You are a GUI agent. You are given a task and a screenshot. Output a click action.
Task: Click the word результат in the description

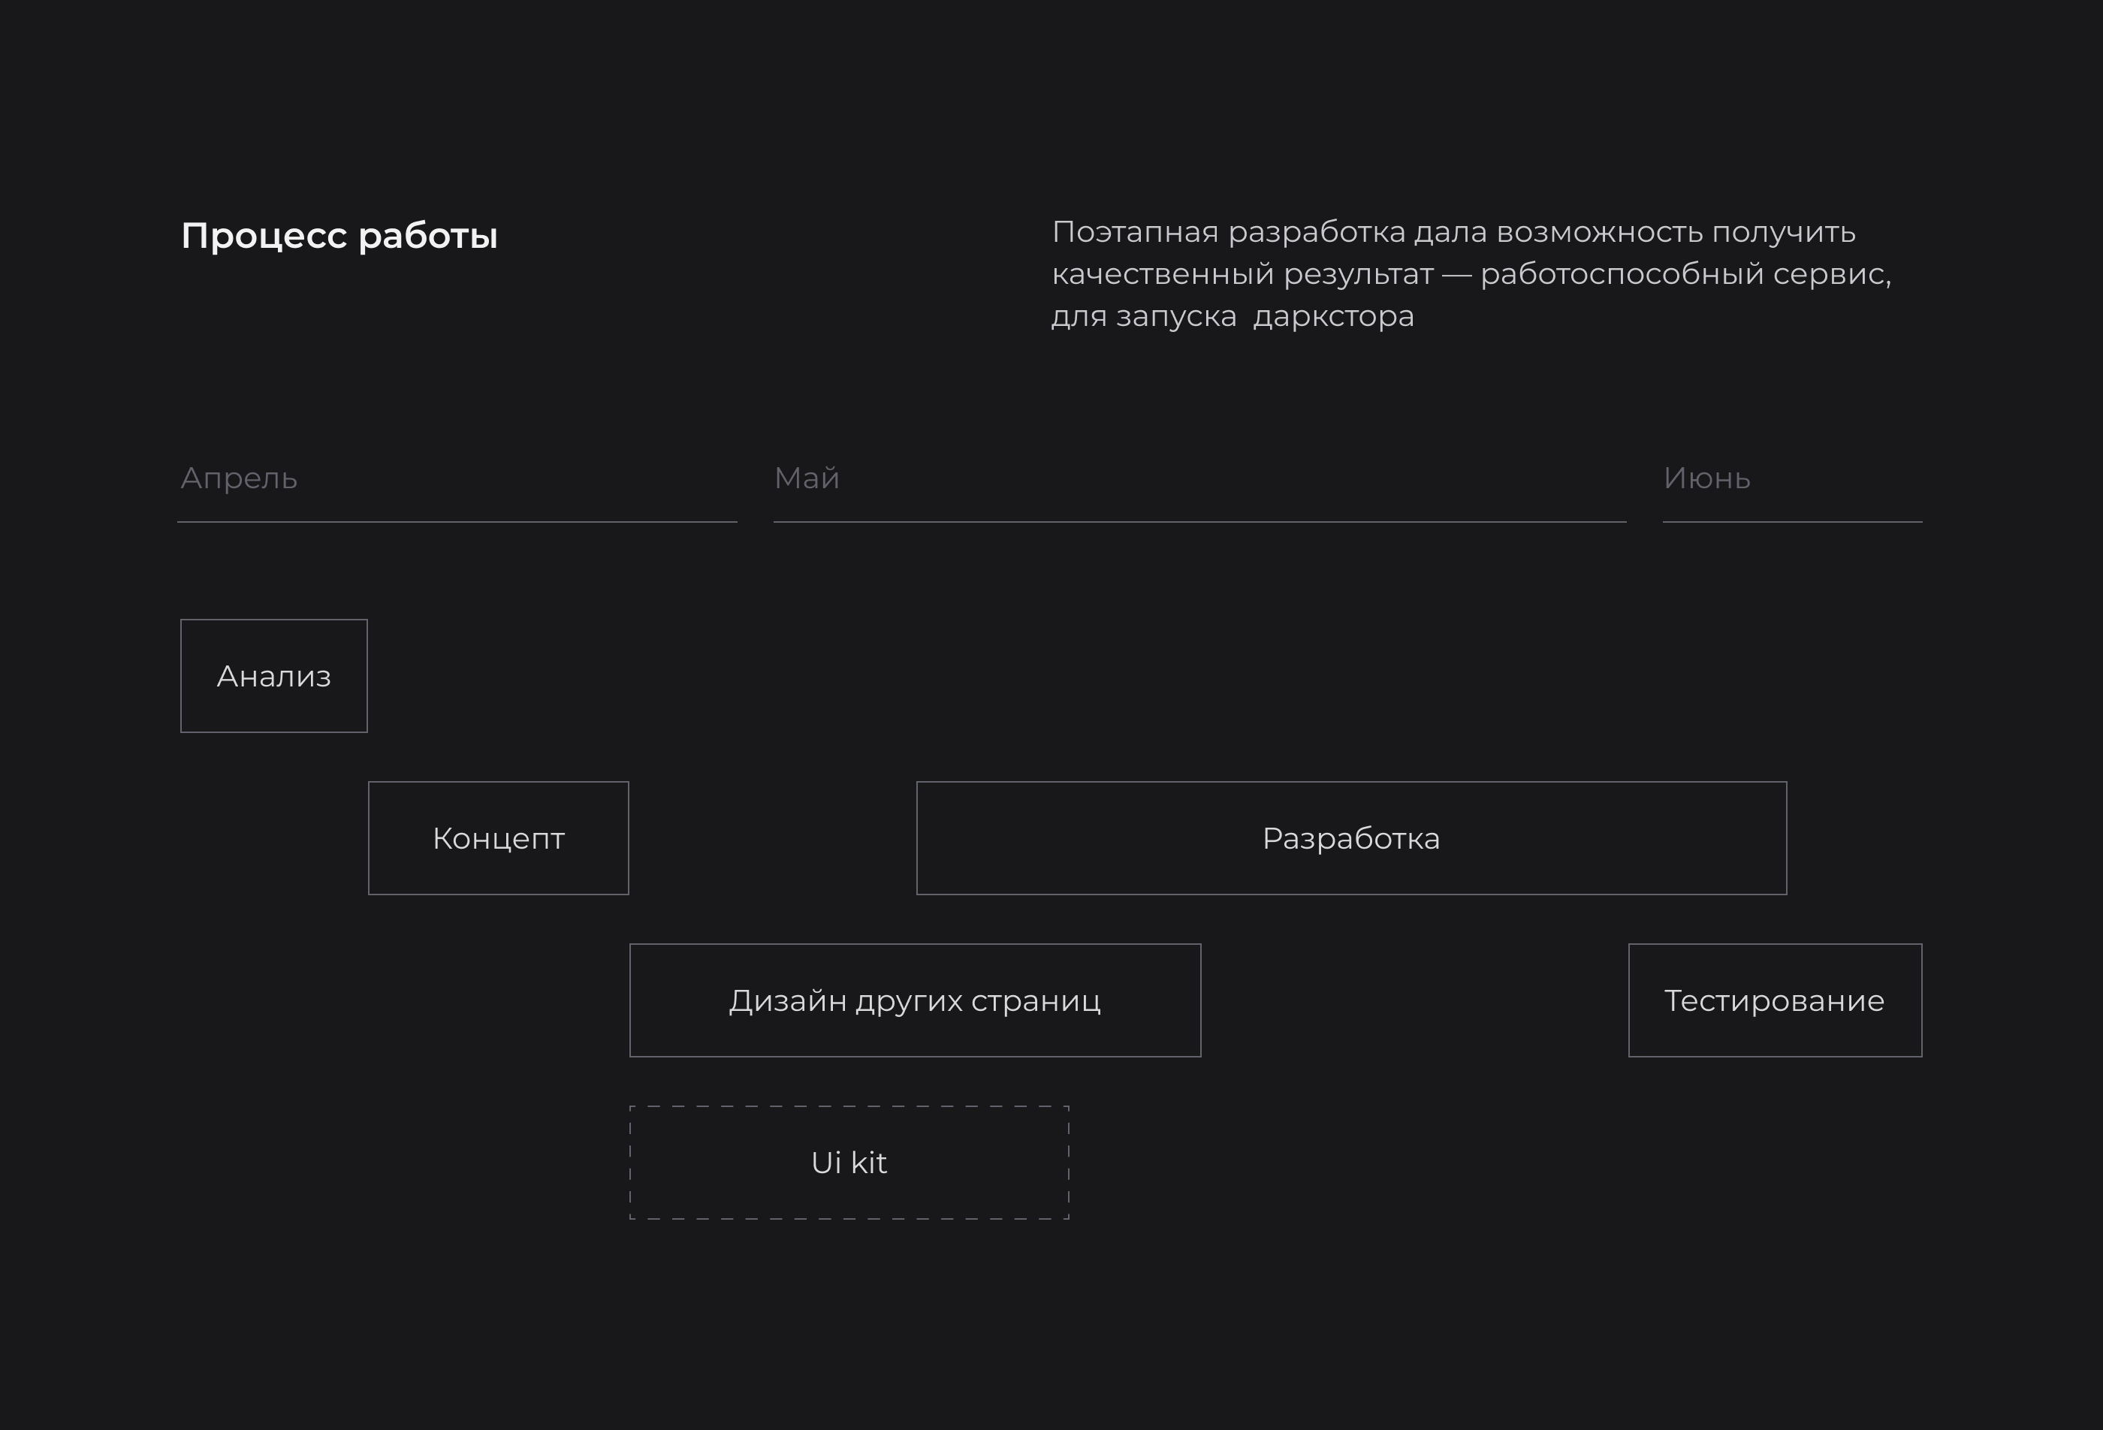click(1358, 274)
